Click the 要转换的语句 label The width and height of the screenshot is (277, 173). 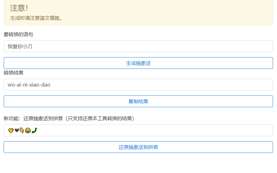pyautogui.click(x=18, y=34)
